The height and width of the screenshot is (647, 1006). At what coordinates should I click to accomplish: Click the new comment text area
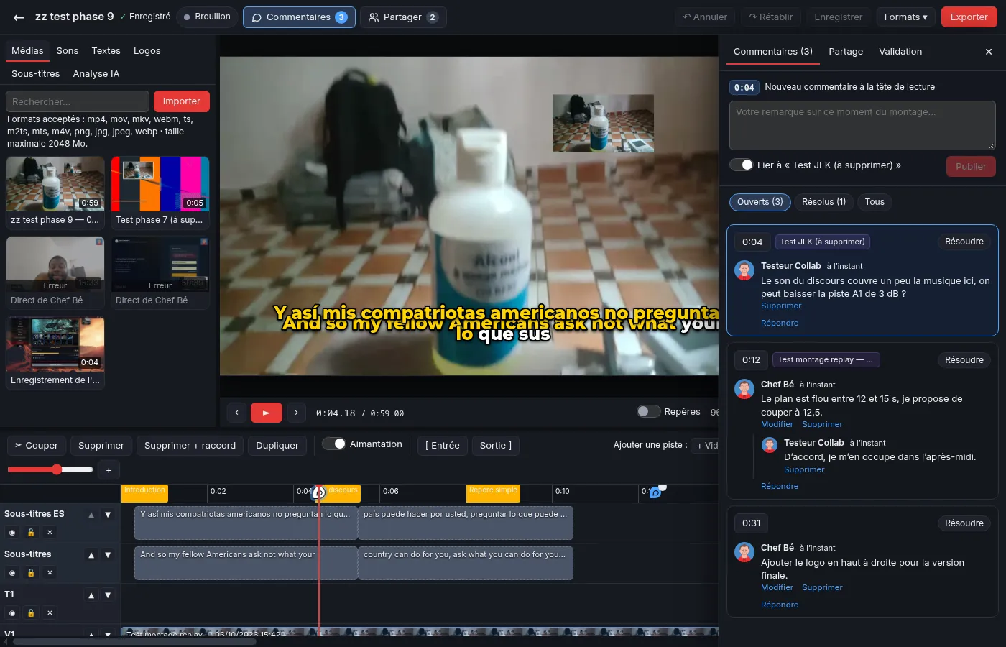[x=862, y=125]
